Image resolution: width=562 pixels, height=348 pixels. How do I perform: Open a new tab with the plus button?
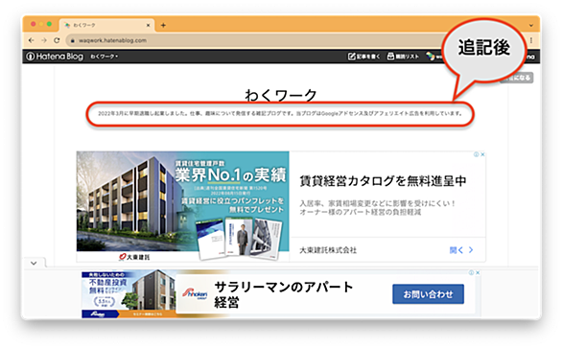pyautogui.click(x=163, y=25)
